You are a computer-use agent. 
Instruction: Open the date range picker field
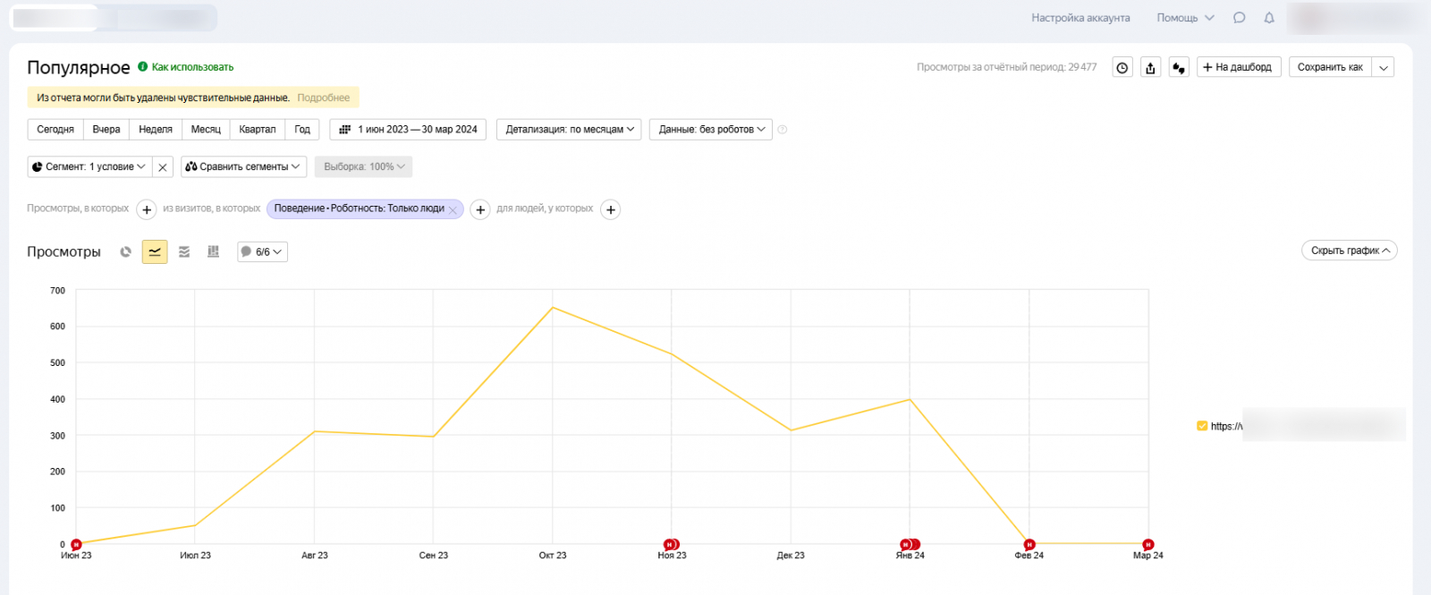coord(409,130)
